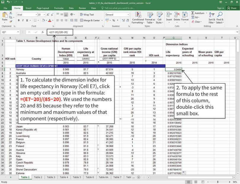Add a new sheet with plus icon
This screenshot has height=184, width=240.
tap(139, 177)
